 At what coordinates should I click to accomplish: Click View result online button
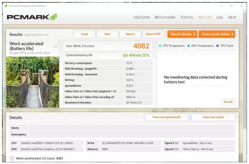[x=217, y=34]
